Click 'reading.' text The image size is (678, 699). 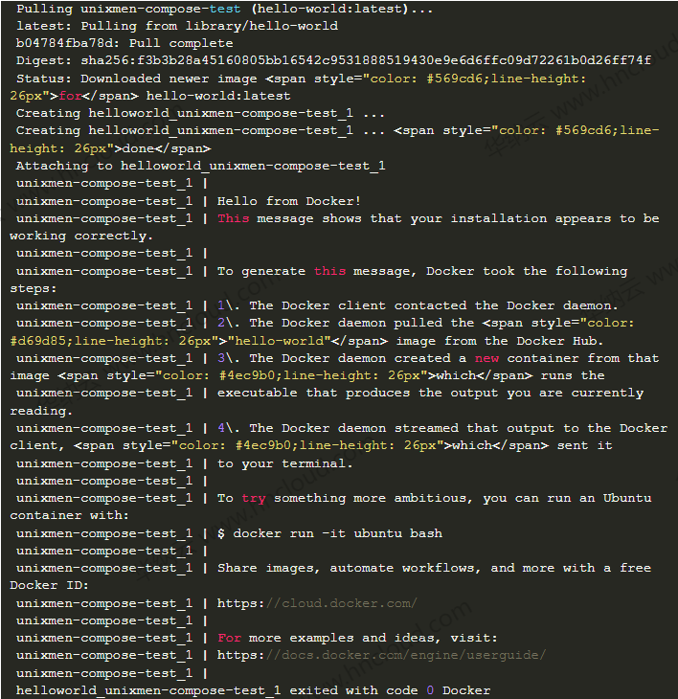41,412
